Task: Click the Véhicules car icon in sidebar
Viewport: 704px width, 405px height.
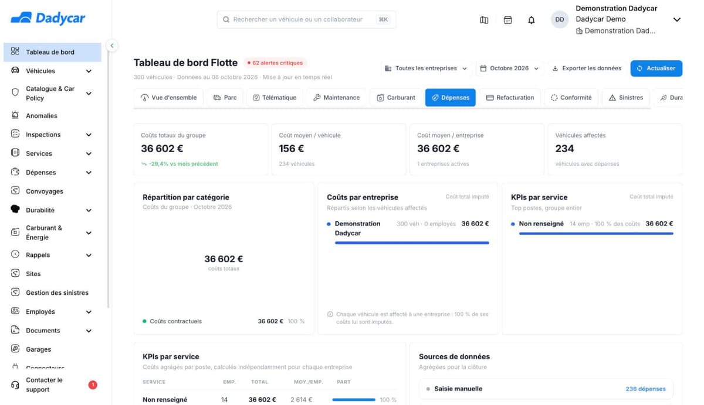Action: pyautogui.click(x=15, y=71)
